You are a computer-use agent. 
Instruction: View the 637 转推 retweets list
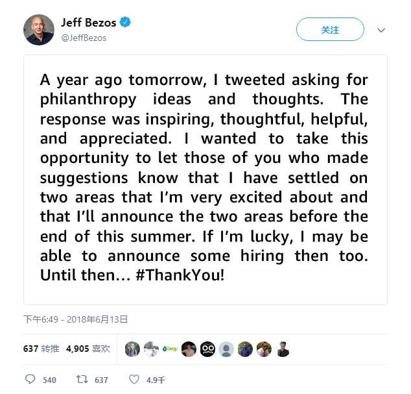click(40, 349)
